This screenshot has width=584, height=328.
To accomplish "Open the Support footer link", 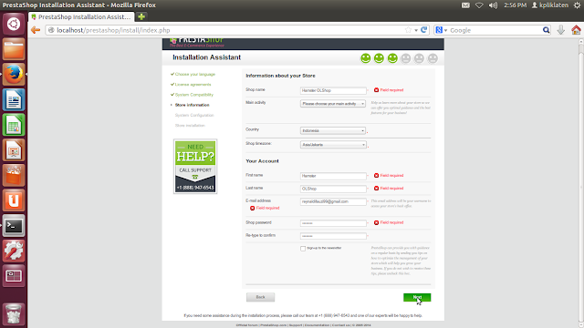I will (x=296, y=325).
